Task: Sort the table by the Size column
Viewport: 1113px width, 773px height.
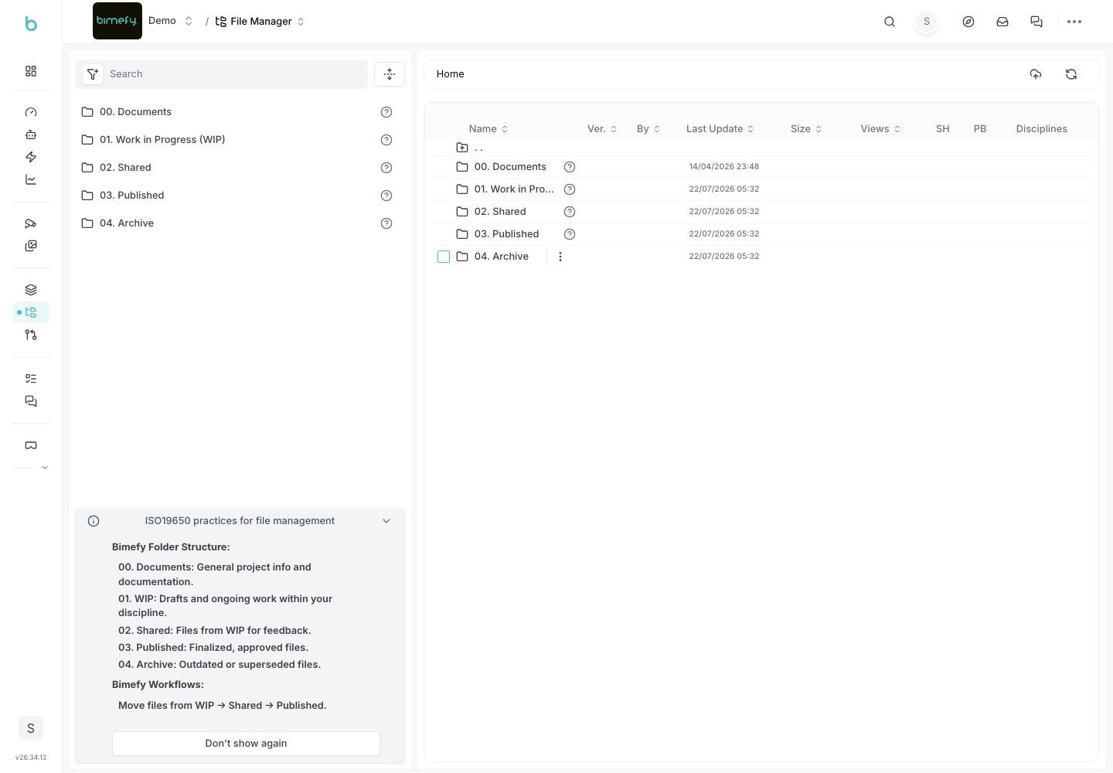Action: coord(806,129)
